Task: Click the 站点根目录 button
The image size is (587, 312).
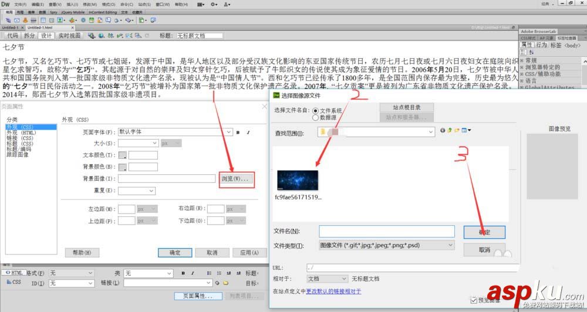Action: [x=407, y=107]
